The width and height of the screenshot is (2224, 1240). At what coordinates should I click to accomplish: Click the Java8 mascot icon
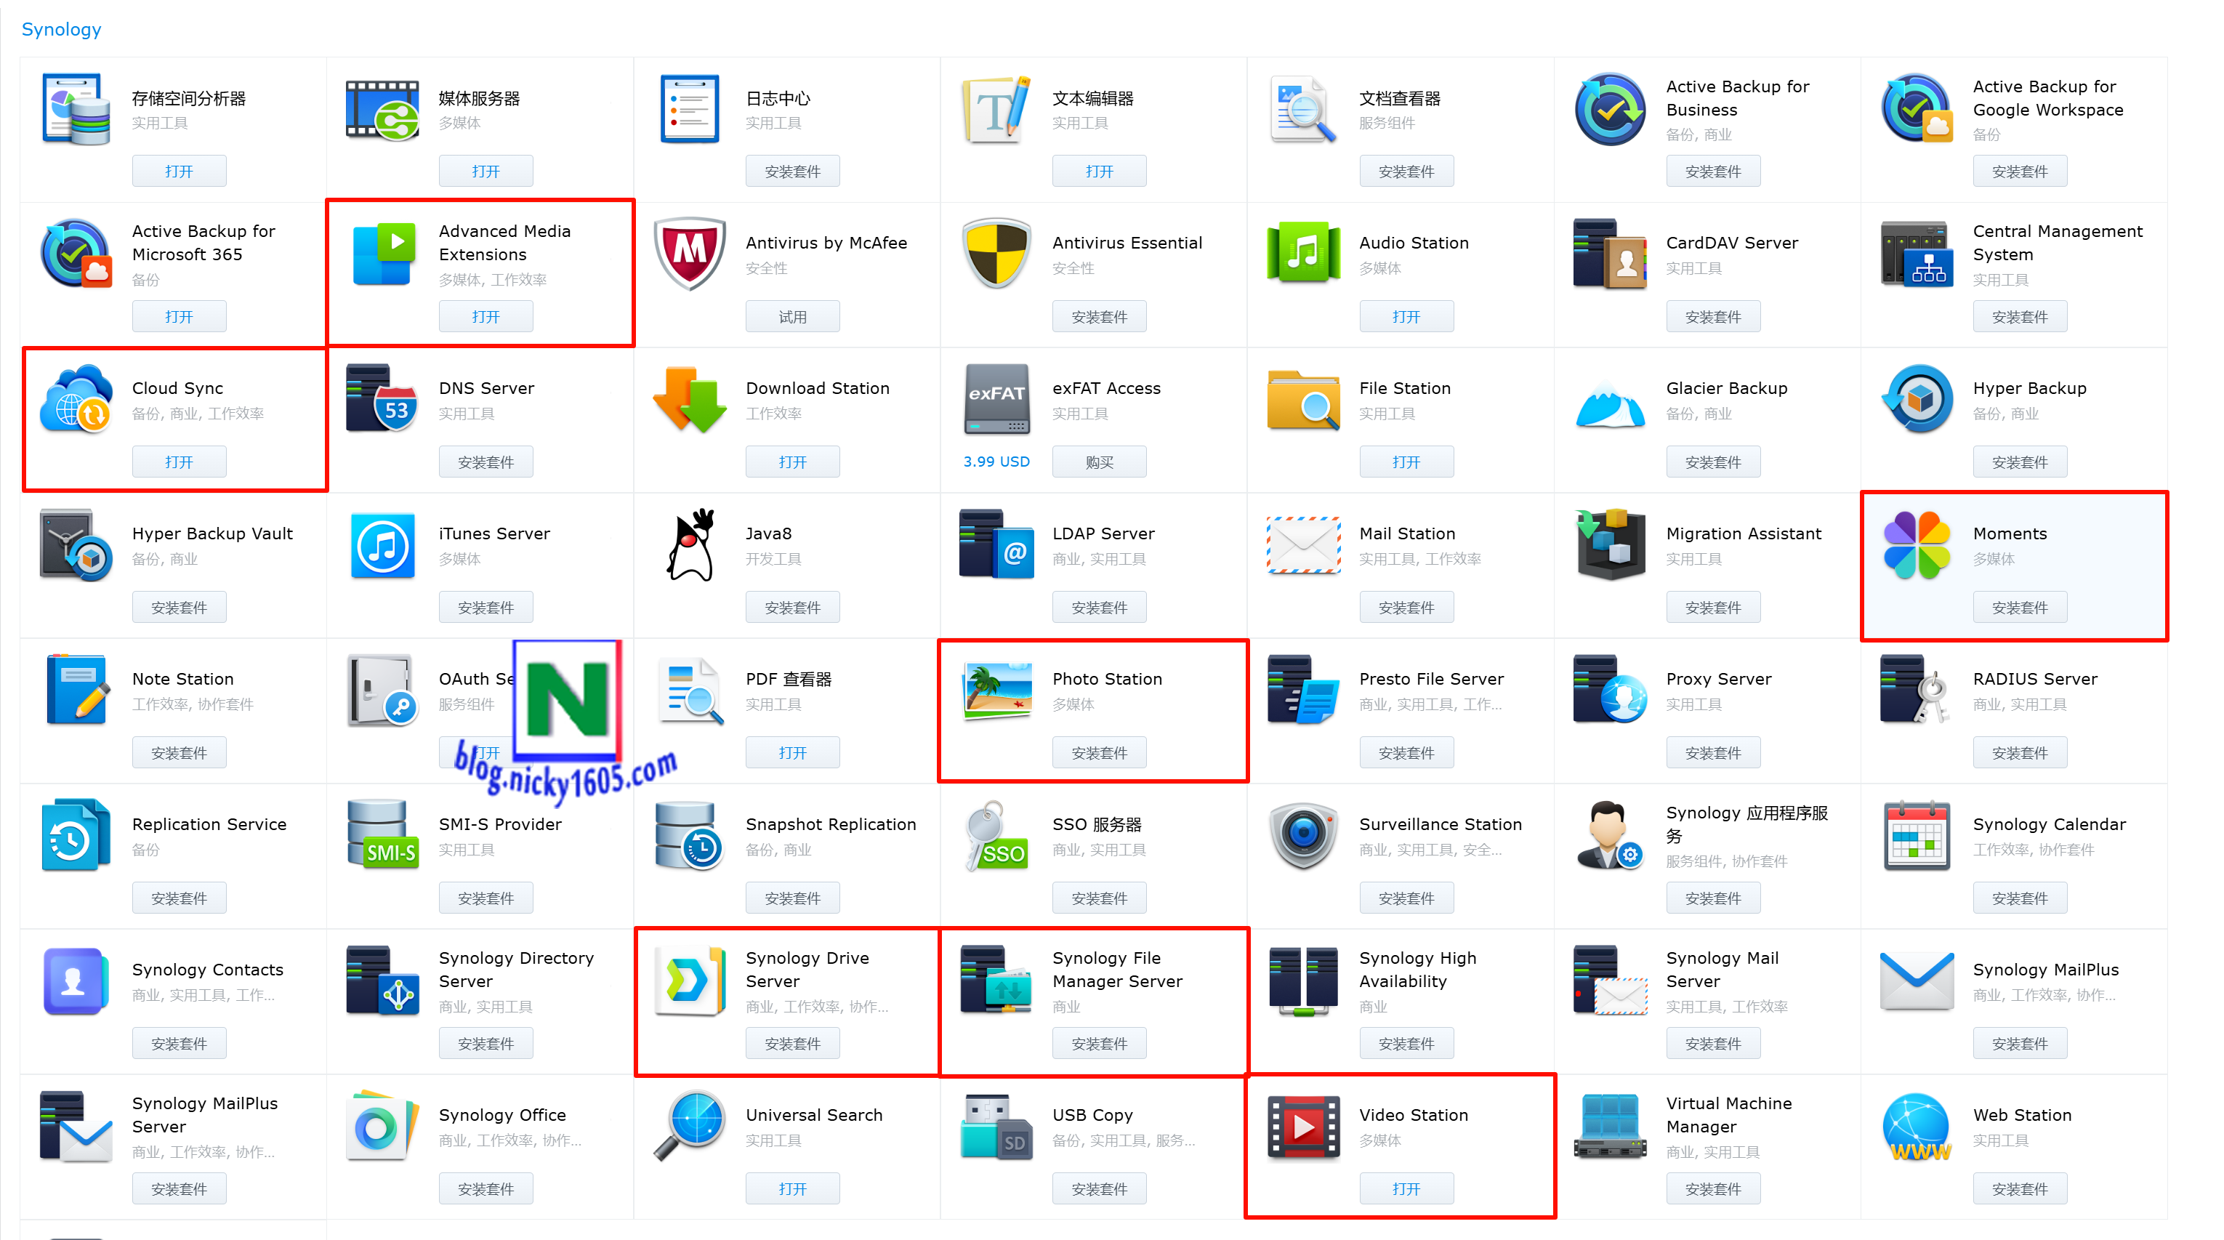690,545
